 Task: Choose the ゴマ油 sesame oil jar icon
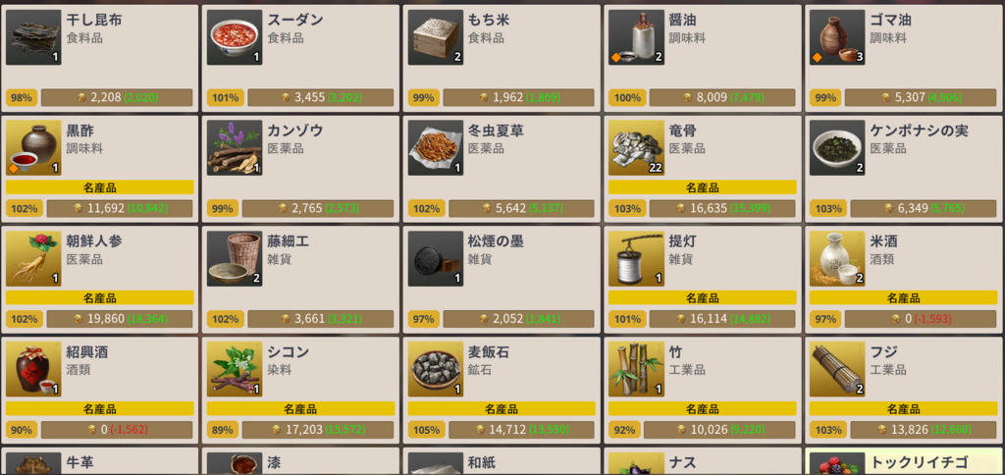coord(837,37)
